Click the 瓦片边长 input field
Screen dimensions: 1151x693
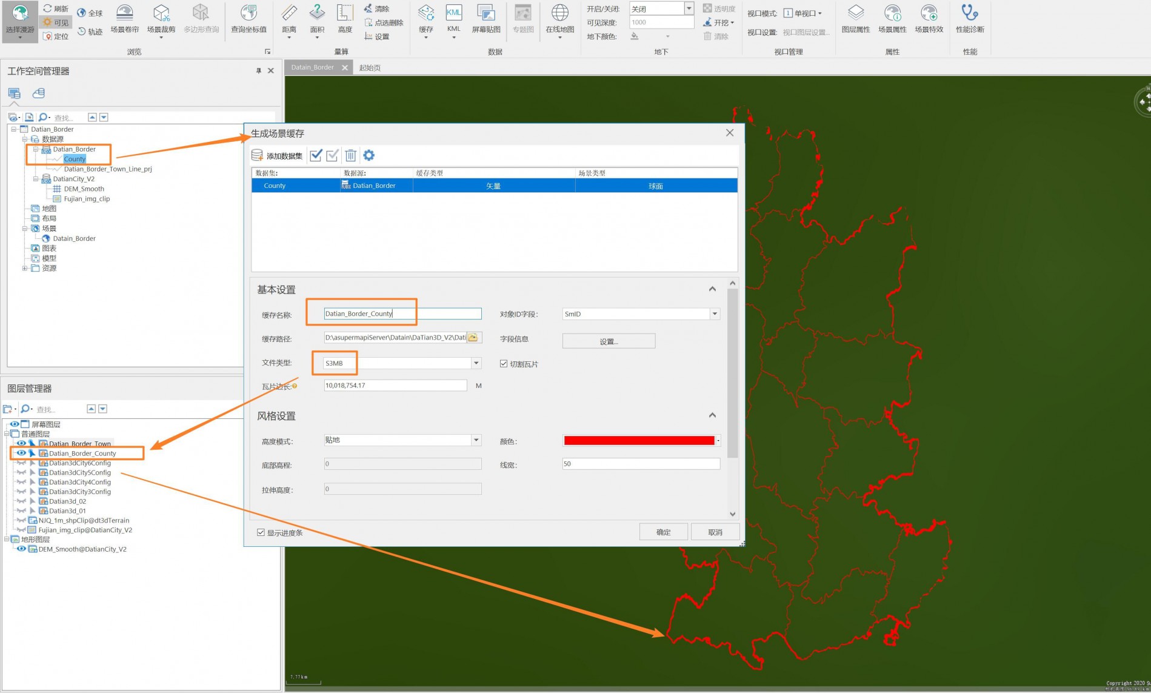(x=395, y=385)
